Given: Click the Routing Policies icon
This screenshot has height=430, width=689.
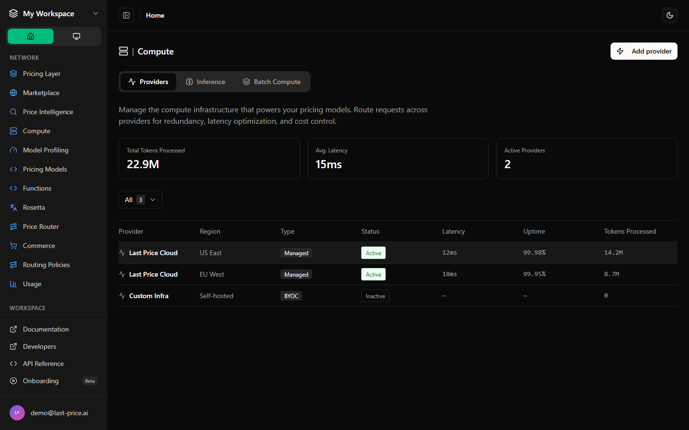Looking at the screenshot, I should tap(13, 265).
